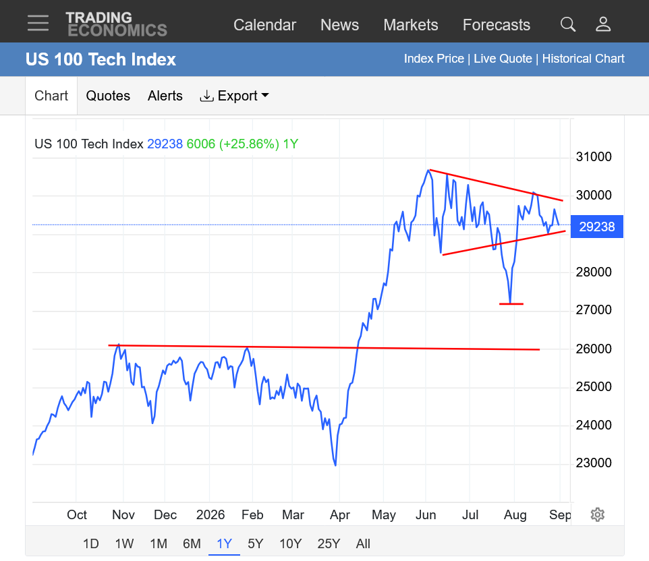Switch chart range to All
The height and width of the screenshot is (561, 649).
click(363, 543)
